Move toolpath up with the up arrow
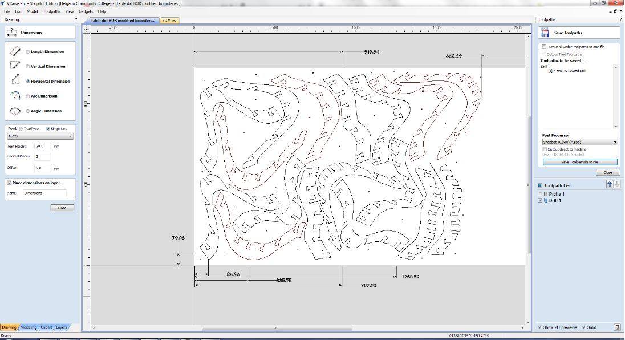625x340 pixels. [610, 184]
